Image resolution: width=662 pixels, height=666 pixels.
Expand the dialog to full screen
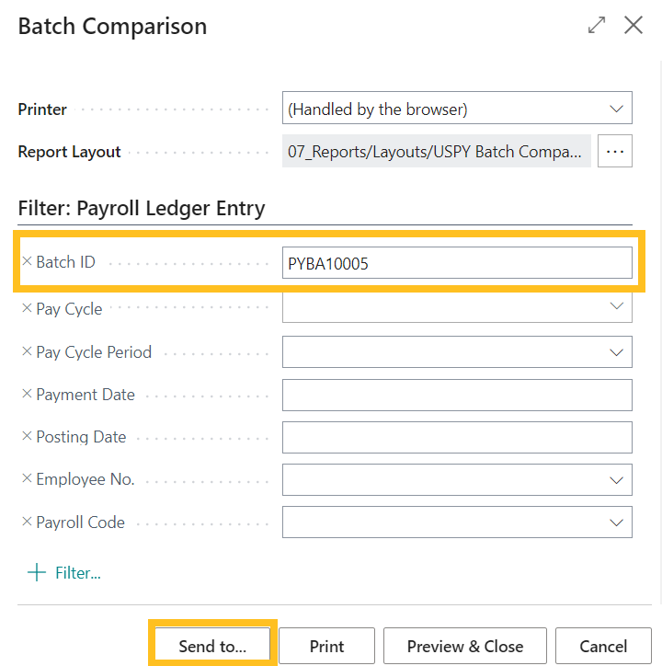point(597,26)
